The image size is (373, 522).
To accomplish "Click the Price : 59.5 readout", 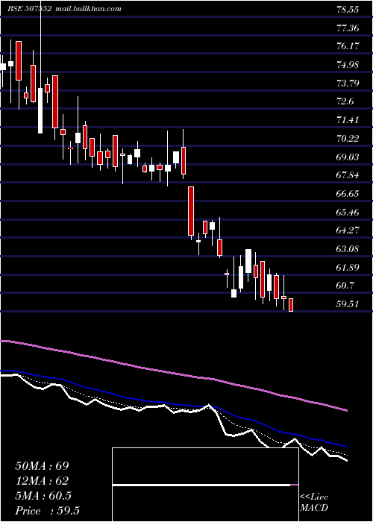I will click(x=47, y=511).
